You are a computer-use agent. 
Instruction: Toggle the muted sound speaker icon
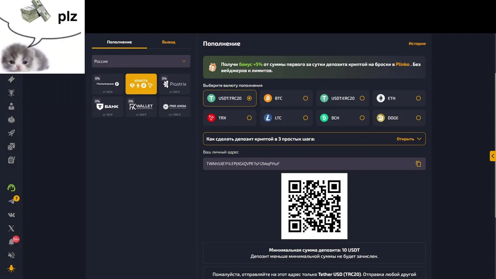tap(11, 255)
